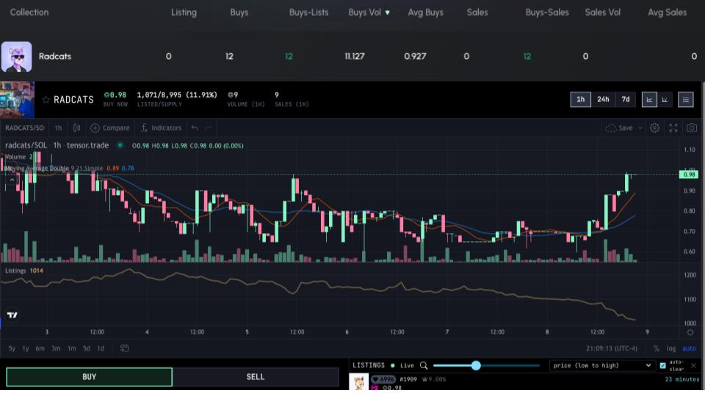Open the Indicators menu
Image resolution: width=705 pixels, height=396 pixels.
[x=161, y=128]
